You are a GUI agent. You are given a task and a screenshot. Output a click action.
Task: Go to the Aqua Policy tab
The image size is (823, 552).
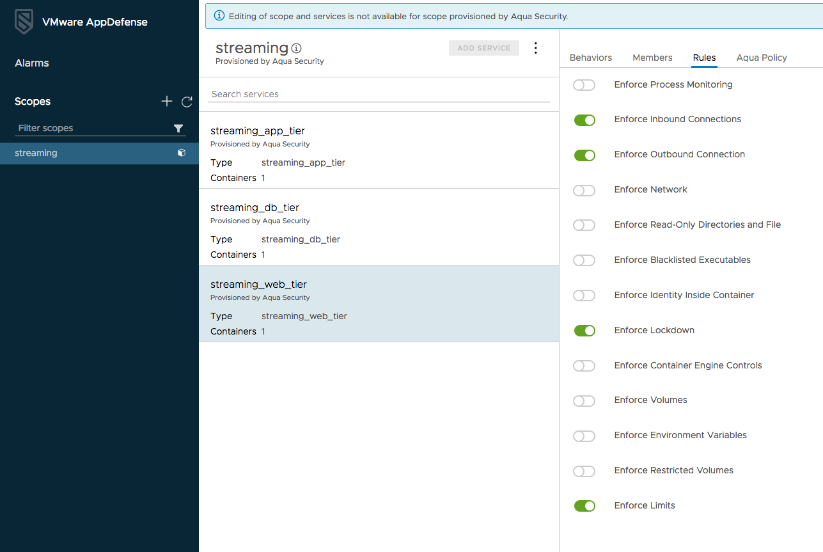(x=762, y=58)
